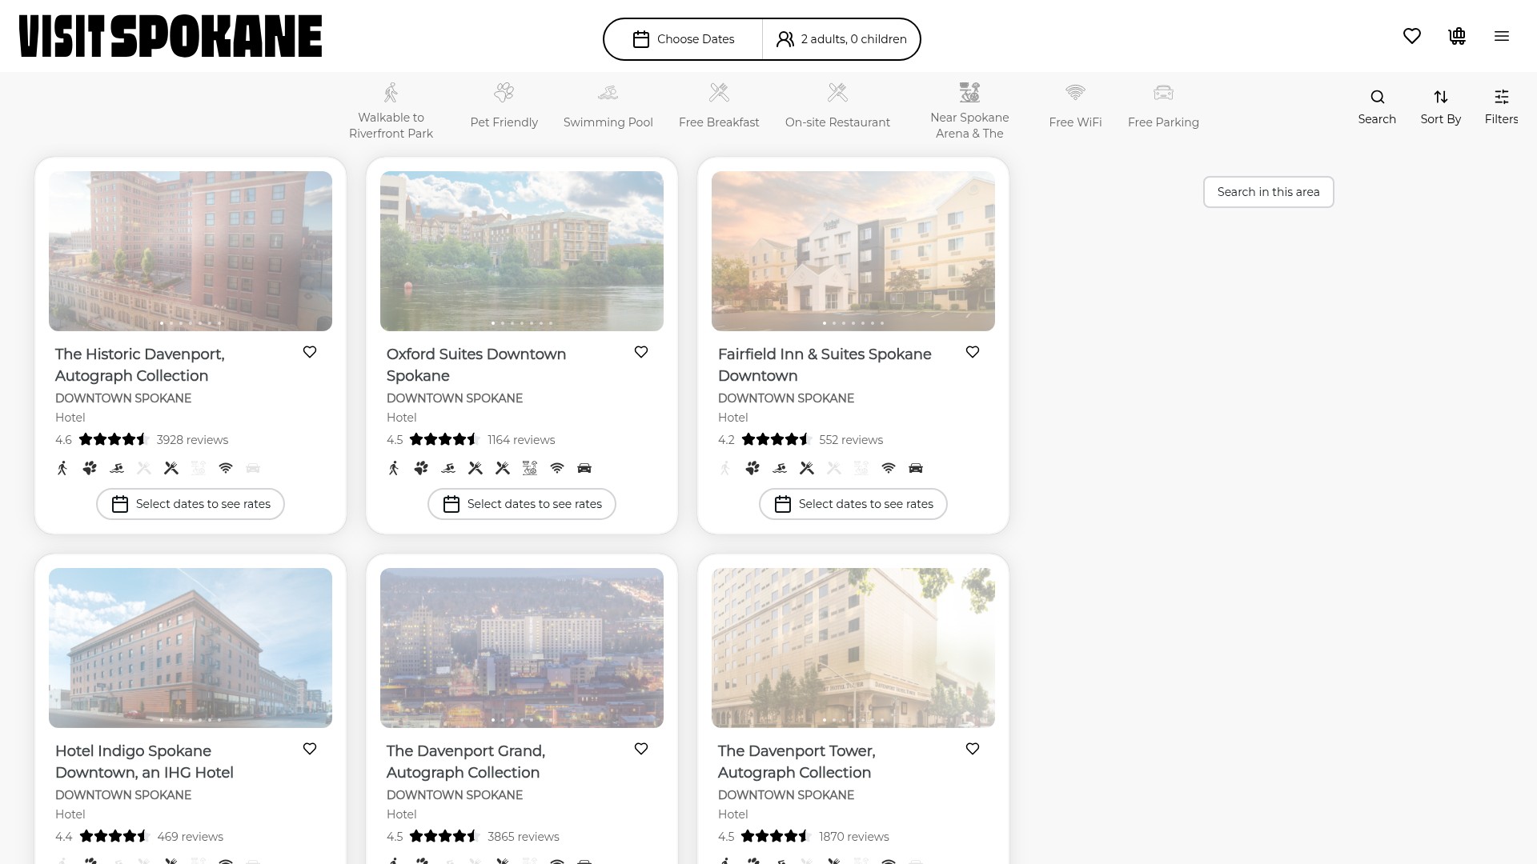Click swimming icon on Historic Davenport card
1537x864 pixels.
[x=117, y=468]
